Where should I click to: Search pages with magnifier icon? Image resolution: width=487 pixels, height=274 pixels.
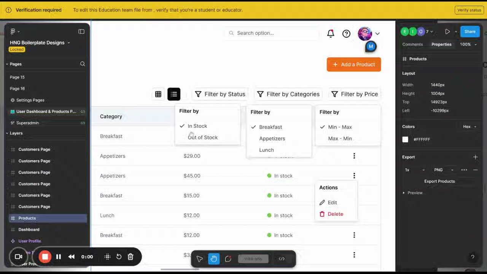83,64
